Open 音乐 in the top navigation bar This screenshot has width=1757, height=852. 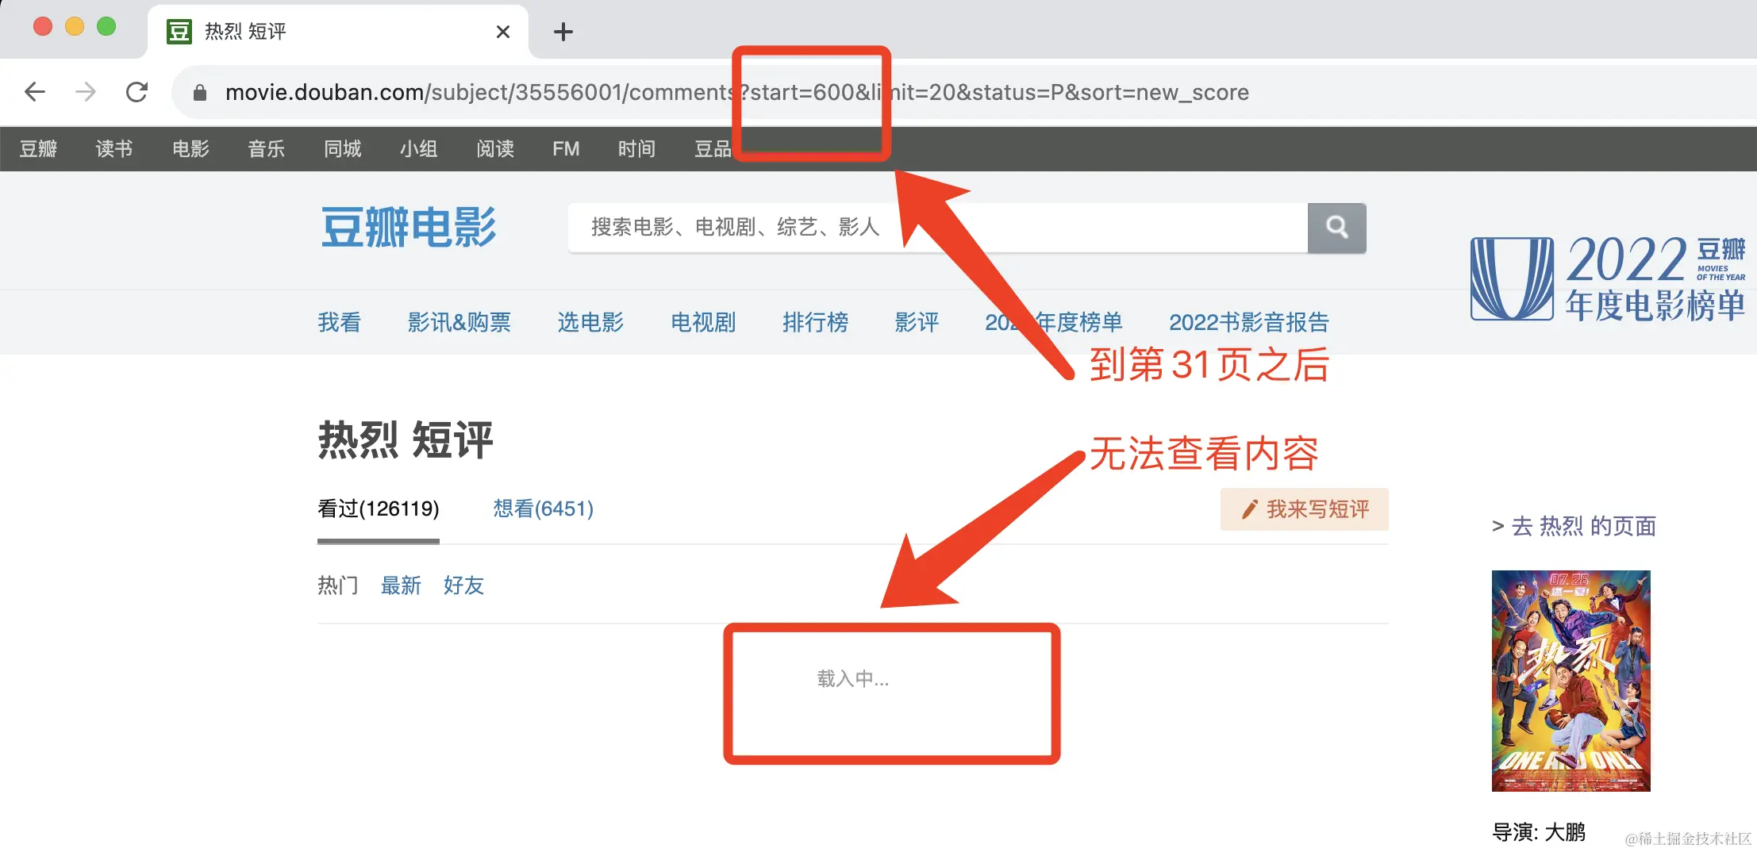pyautogui.click(x=267, y=148)
